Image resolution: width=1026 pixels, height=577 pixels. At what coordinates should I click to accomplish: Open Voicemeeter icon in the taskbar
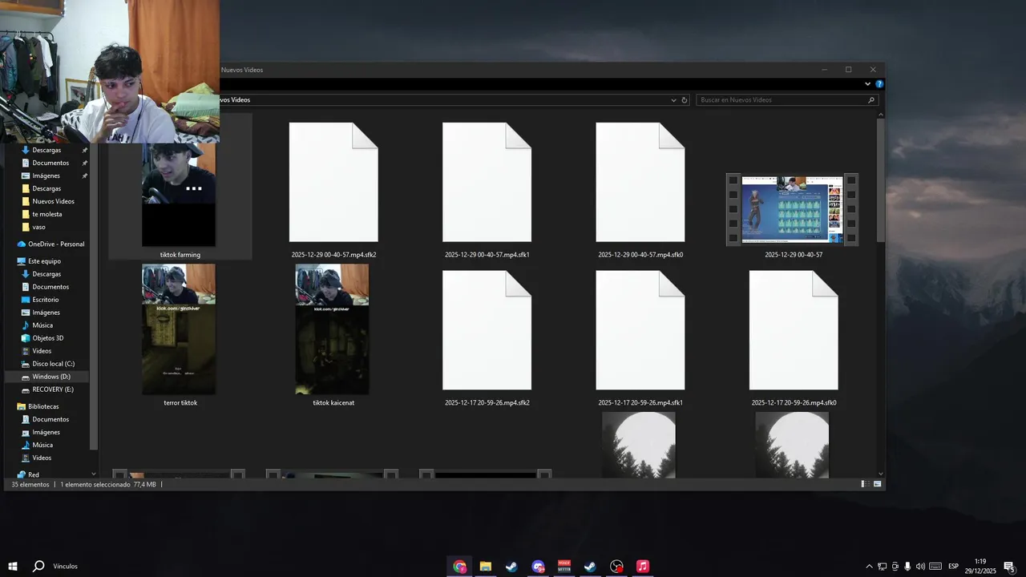pos(563,567)
